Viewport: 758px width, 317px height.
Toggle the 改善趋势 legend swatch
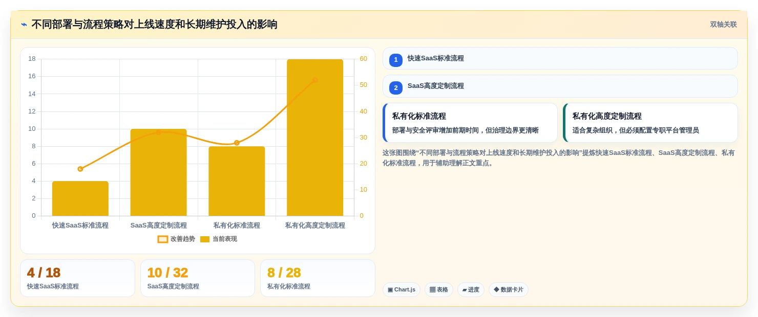pos(163,239)
